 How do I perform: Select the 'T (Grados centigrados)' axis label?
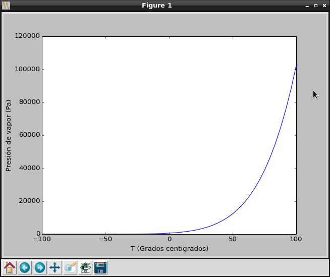click(169, 249)
